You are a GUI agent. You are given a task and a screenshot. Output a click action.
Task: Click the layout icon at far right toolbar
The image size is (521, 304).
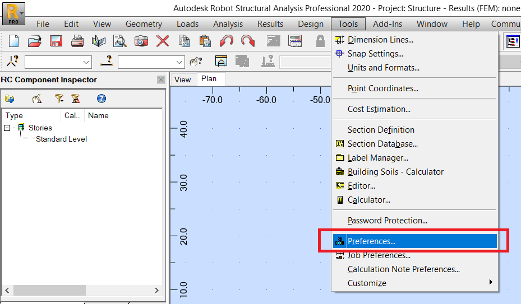tap(513, 41)
